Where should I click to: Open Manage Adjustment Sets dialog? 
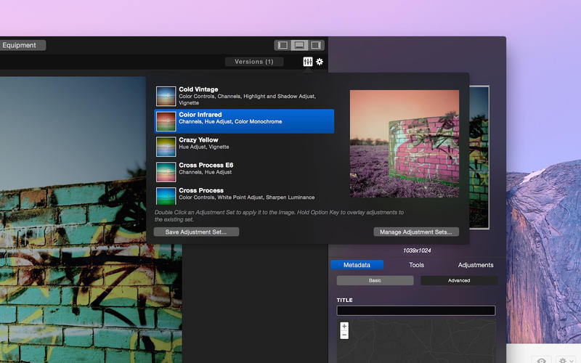click(x=416, y=232)
